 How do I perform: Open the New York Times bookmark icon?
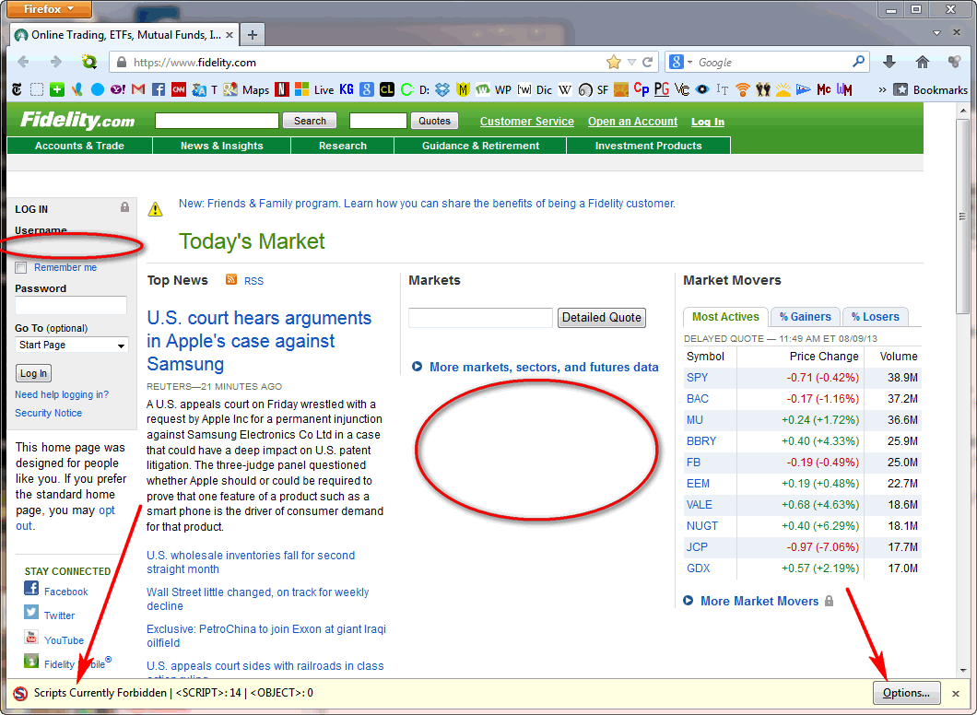(17, 89)
